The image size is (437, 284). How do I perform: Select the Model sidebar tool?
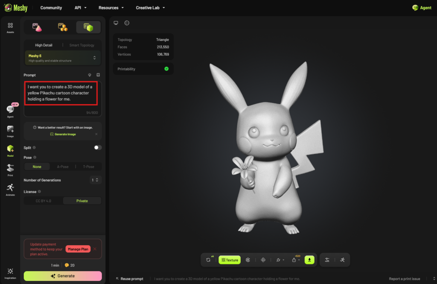point(10,151)
